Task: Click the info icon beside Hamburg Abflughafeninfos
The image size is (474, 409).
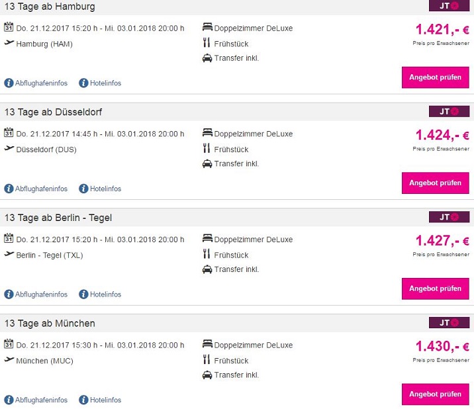Action: 9,83
